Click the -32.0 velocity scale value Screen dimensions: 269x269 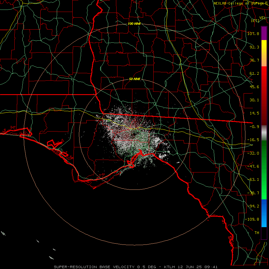tap(253, 153)
